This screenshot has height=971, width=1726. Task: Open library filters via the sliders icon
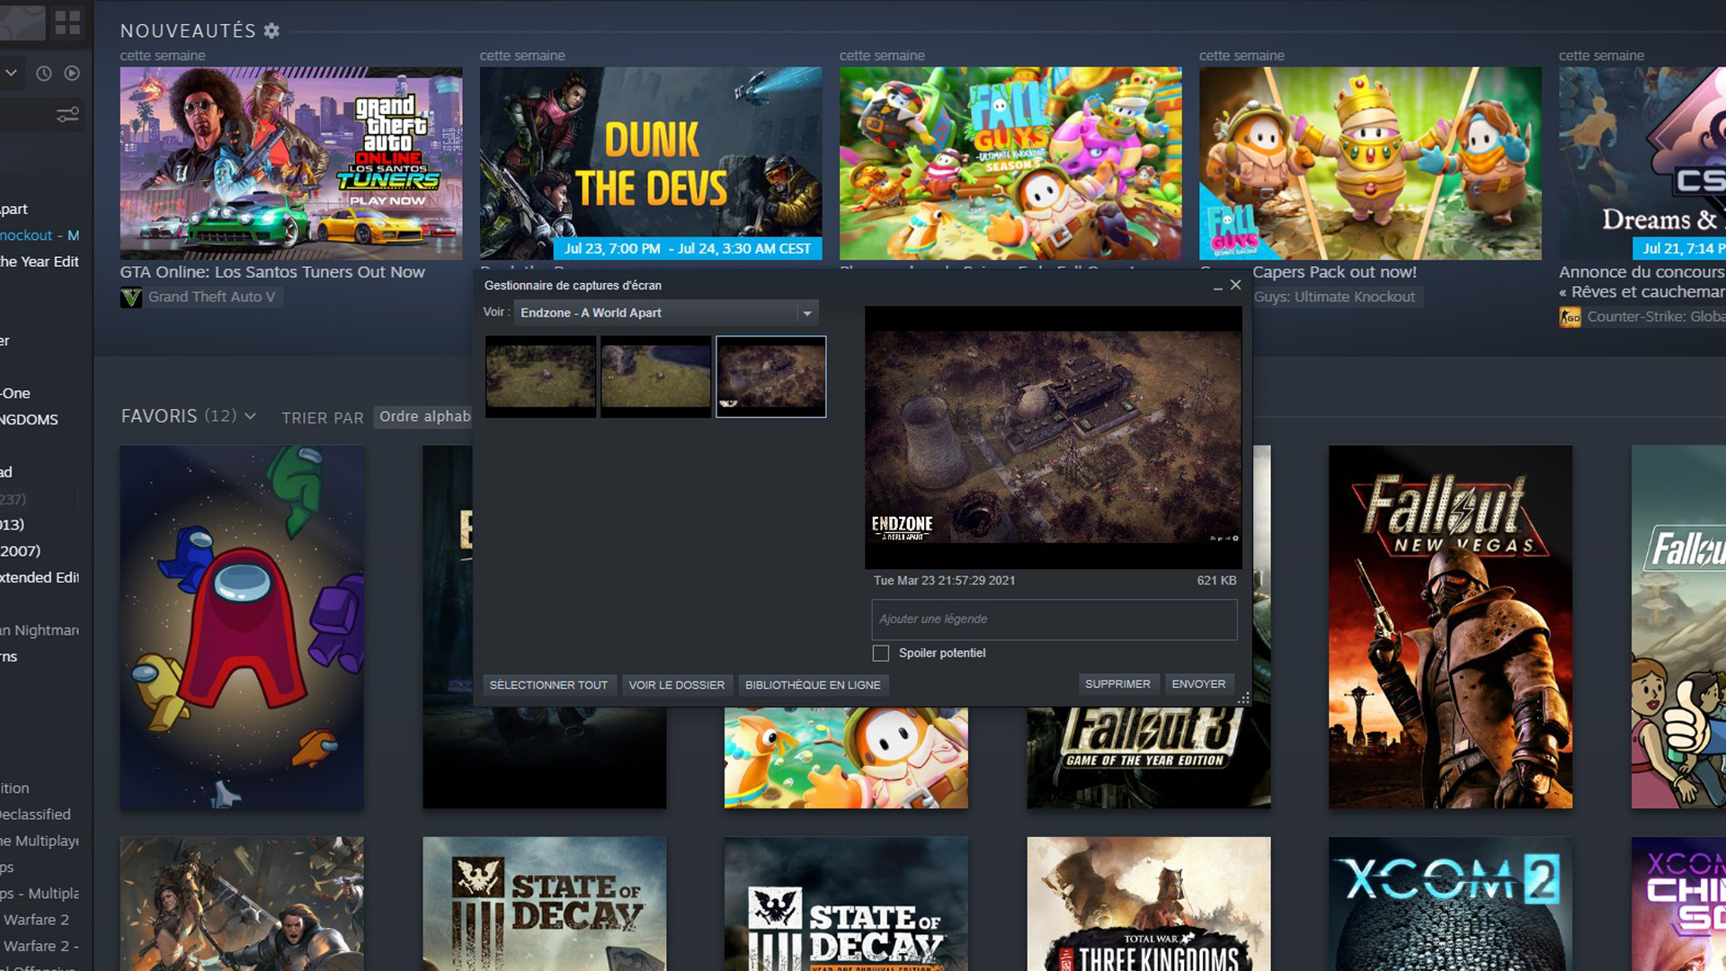[66, 115]
